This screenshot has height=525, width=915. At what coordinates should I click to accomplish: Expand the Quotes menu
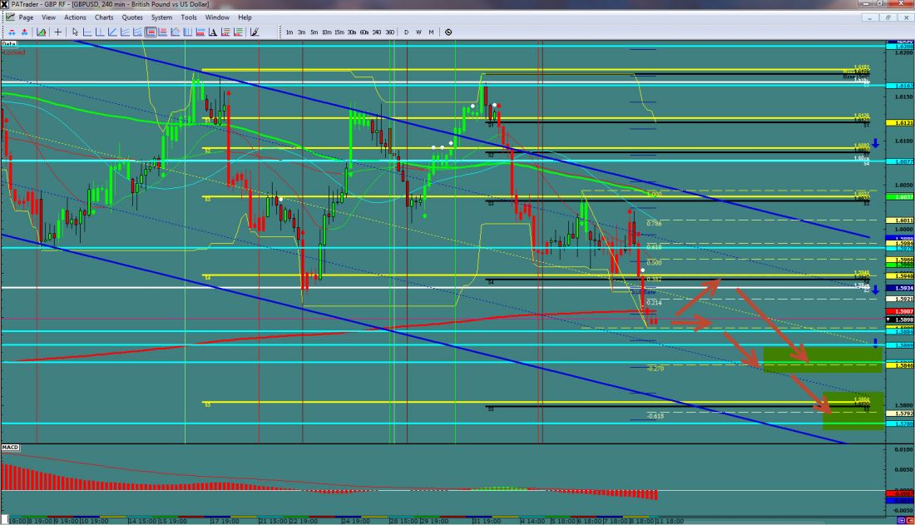(x=131, y=17)
